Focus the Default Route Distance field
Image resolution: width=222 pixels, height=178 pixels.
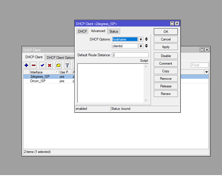[130, 55]
